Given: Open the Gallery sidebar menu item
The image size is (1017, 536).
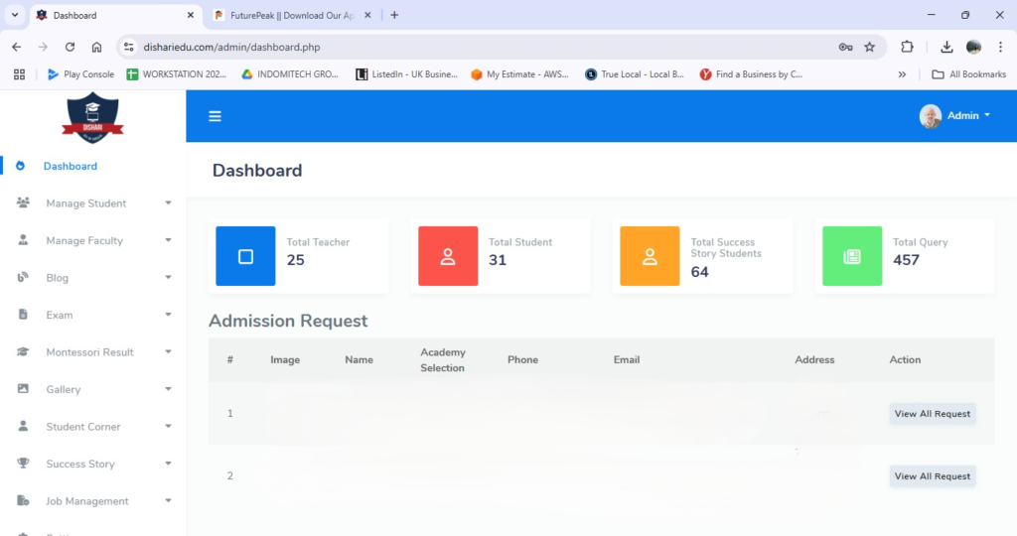Looking at the screenshot, I should [94, 389].
